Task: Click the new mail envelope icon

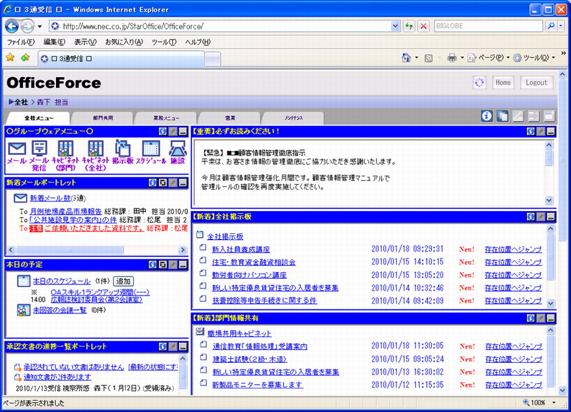Action: 19,198
